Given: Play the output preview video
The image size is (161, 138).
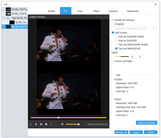Looking at the screenshot, I should click(x=36, y=124).
